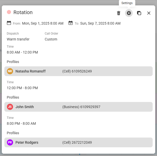Click the PR avatar badge
The height and width of the screenshot is (156, 157).
pos(10,142)
